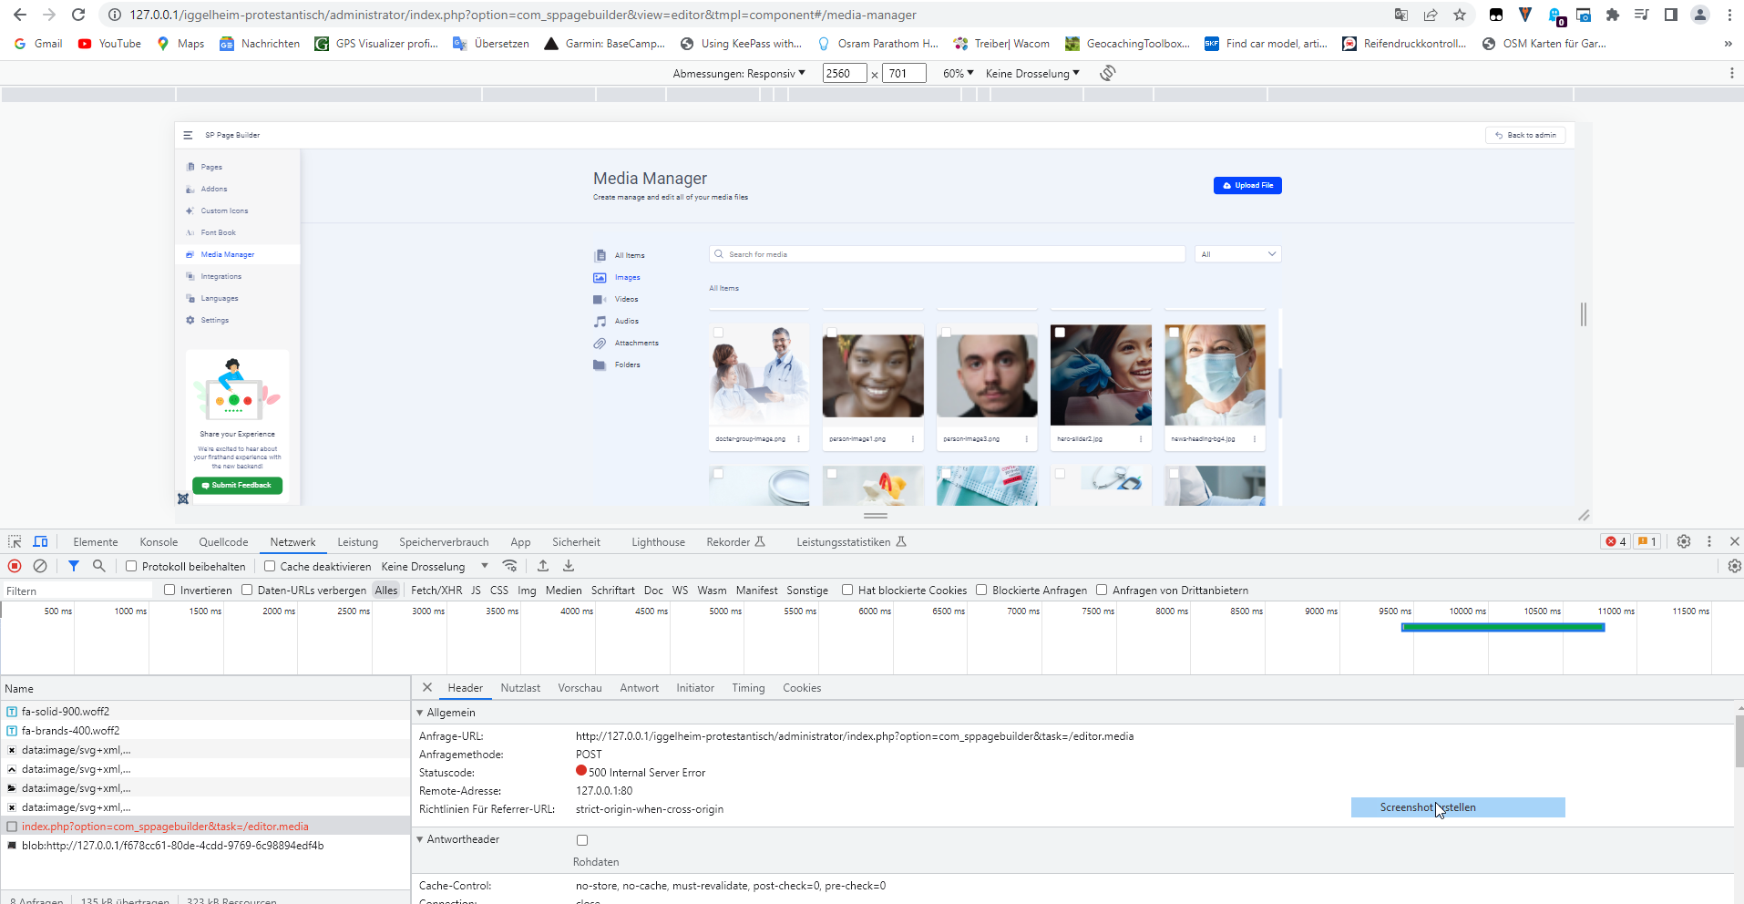Switch to Konsole tab in DevTools
Screen dimensions: 1744x904
click(x=159, y=541)
